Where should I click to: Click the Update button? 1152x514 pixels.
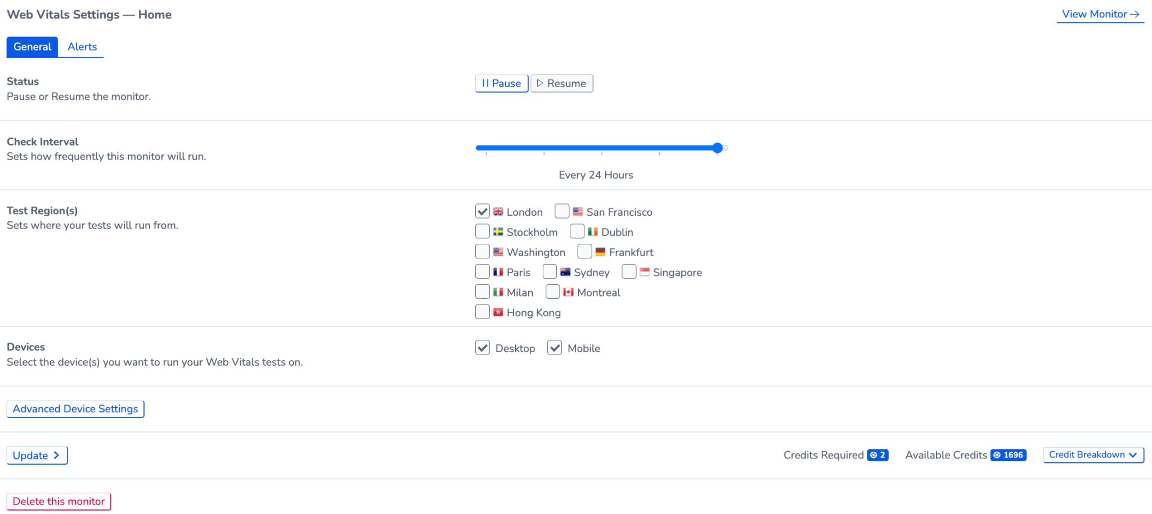(37, 456)
